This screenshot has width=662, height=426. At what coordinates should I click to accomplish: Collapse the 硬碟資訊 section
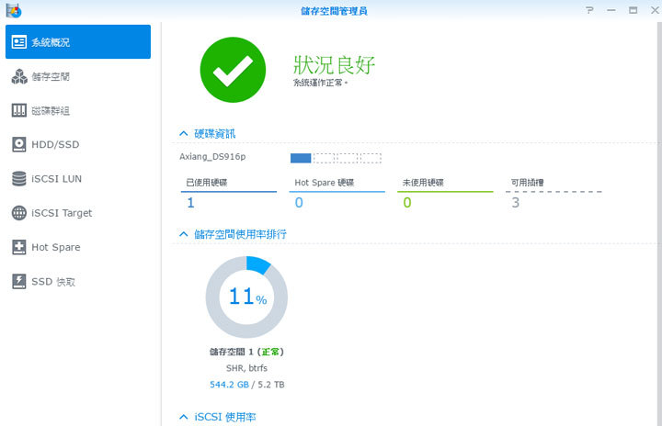[184, 134]
